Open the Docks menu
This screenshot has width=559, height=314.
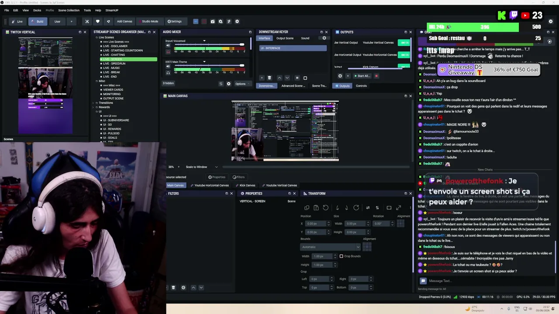[37, 10]
